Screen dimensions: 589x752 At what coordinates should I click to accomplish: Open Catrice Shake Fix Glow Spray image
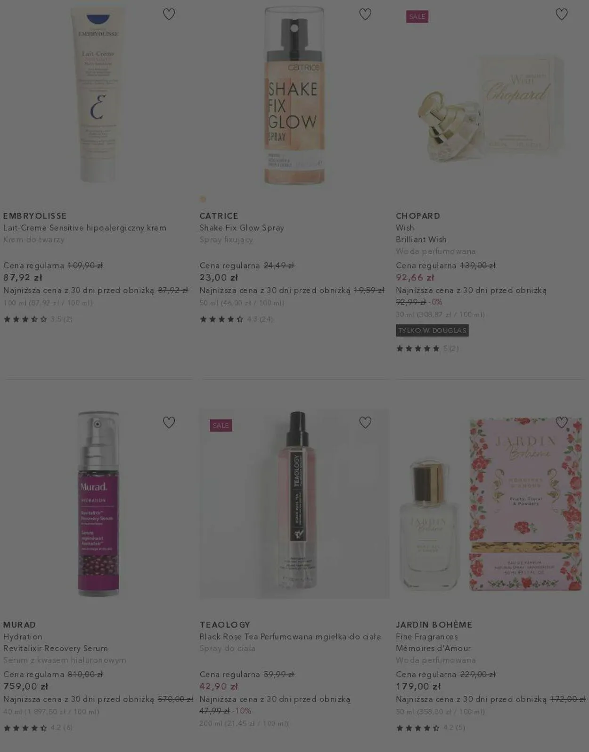point(294,94)
